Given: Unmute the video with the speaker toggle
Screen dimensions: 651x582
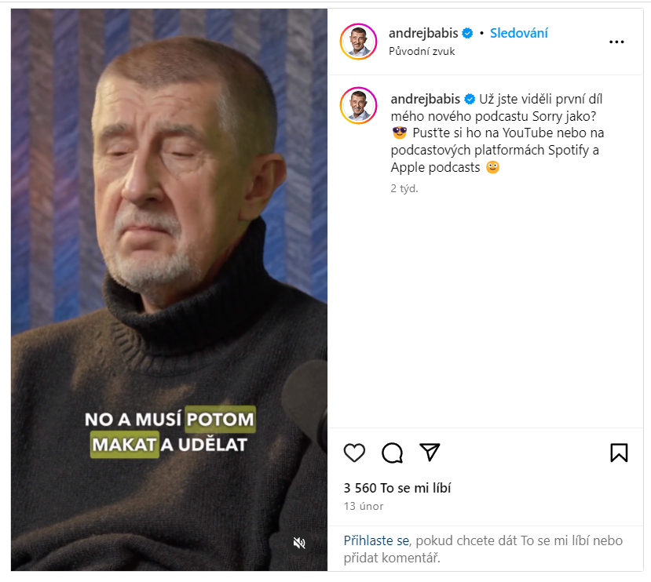Looking at the screenshot, I should point(299,543).
